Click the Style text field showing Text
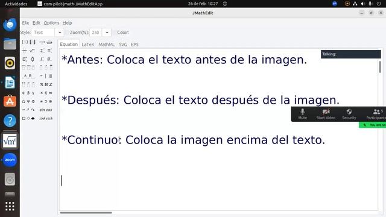 point(43,33)
